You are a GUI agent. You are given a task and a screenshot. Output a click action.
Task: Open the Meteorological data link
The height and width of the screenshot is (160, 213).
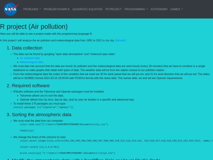coord(32,62)
